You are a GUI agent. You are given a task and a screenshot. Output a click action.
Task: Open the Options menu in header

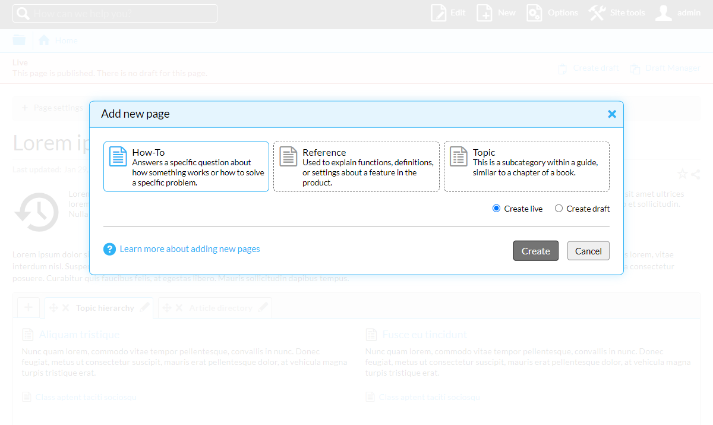click(x=553, y=13)
